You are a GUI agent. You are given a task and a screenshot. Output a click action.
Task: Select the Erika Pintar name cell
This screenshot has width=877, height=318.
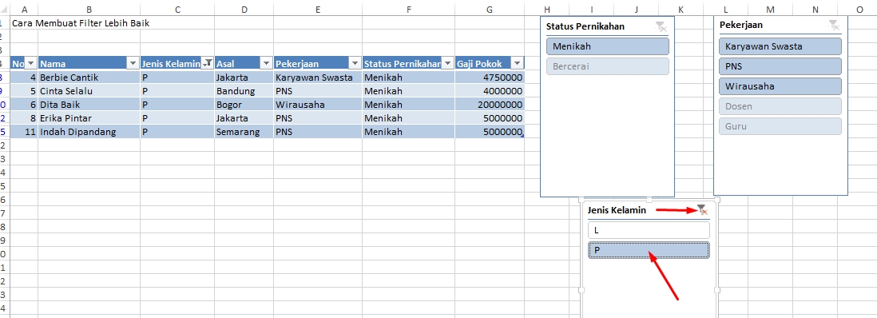pyautogui.click(x=89, y=118)
